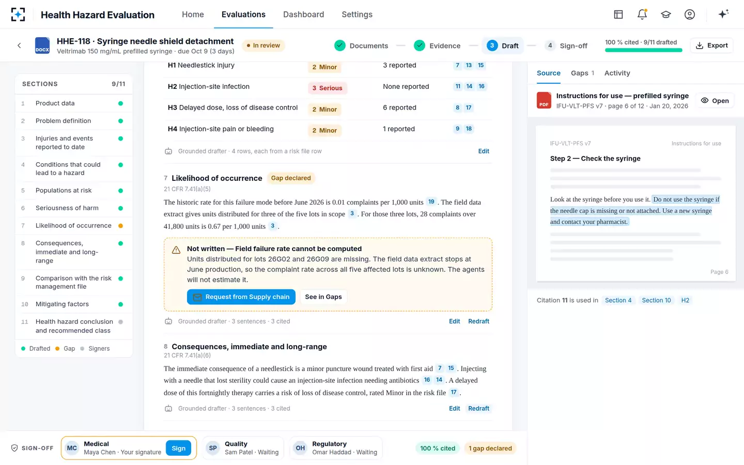This screenshot has height=465, width=744.
Task: Open the layout panel icon in header
Action: pyautogui.click(x=618, y=14)
